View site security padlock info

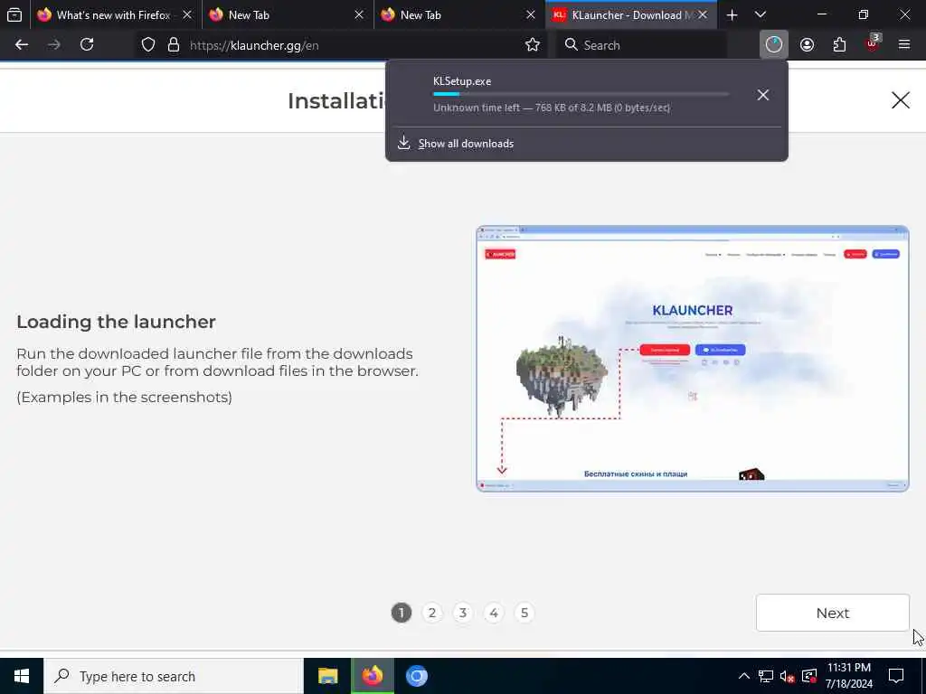(x=173, y=45)
